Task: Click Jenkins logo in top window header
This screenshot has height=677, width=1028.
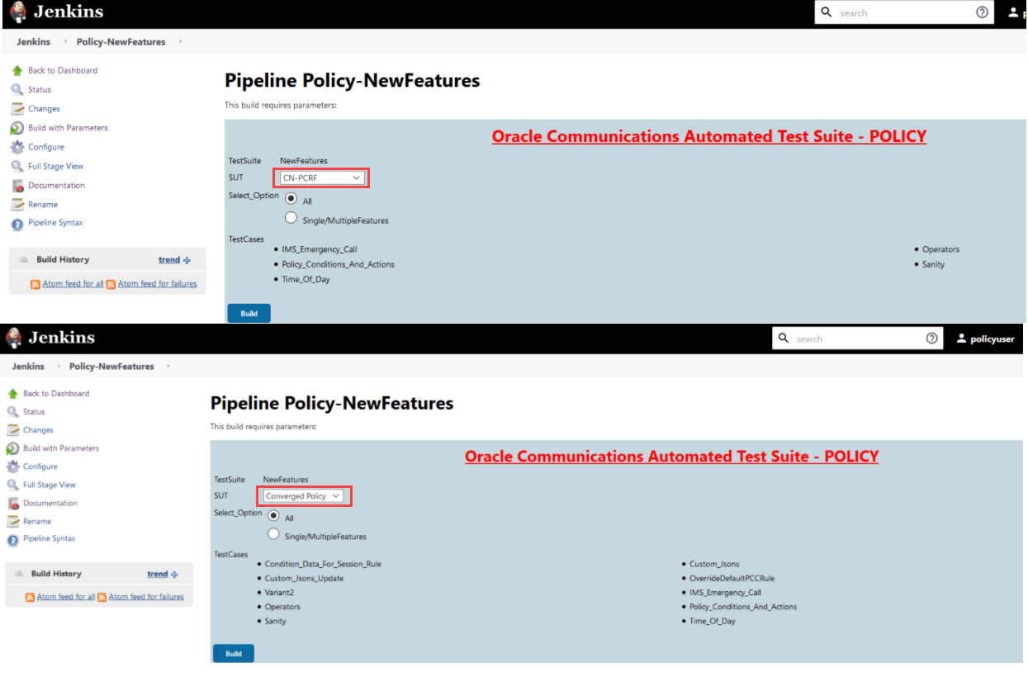Action: tap(19, 12)
